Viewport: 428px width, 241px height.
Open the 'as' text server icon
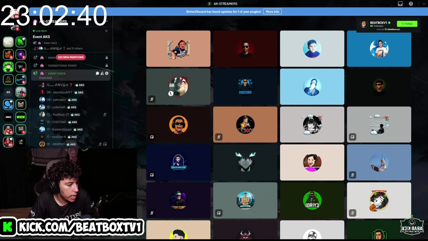[x=8, y=92]
